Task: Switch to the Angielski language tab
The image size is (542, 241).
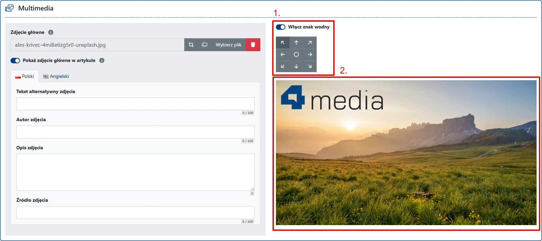Action: click(56, 76)
